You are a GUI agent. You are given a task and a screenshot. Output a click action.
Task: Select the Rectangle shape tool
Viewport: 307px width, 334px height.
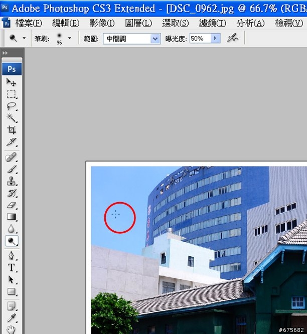pos(11,291)
